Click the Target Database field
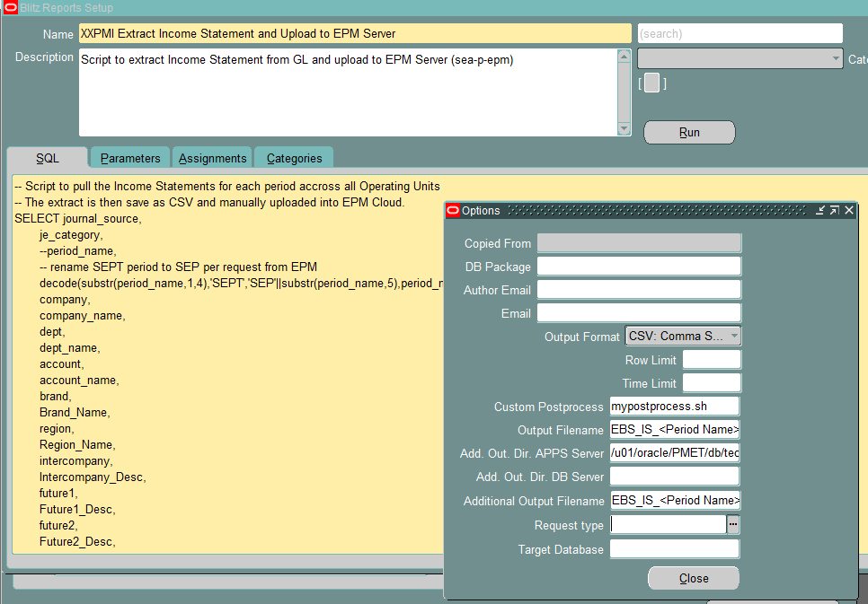The height and width of the screenshot is (604, 868). pyautogui.click(x=675, y=549)
